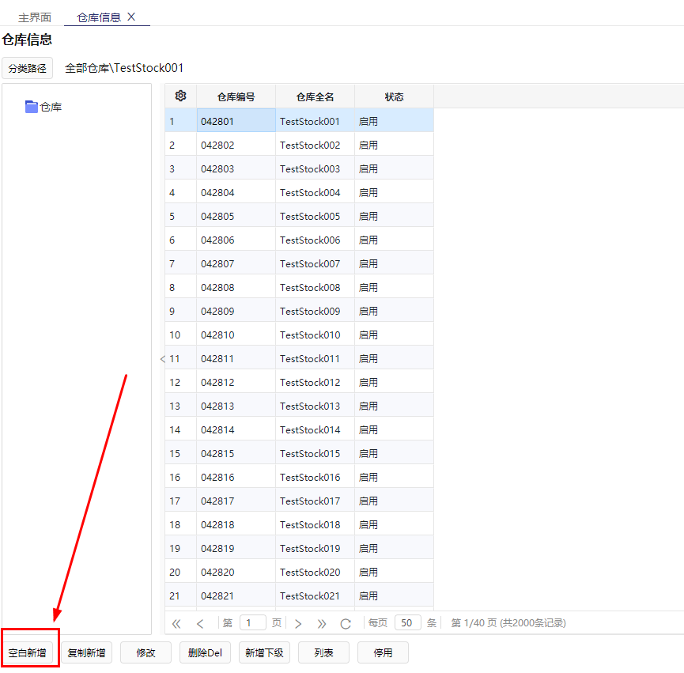Jump to last page of records

322,623
